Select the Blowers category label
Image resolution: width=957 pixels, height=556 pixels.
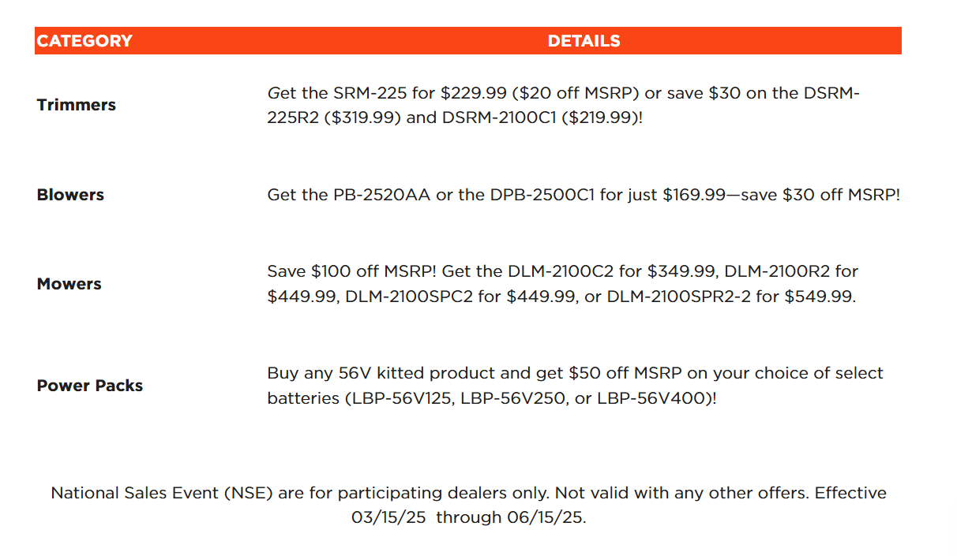point(70,195)
